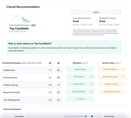The width and height of the screenshot is (131, 118).
Task: Click the gray benchmark score column icon
Action: coord(59,63)
